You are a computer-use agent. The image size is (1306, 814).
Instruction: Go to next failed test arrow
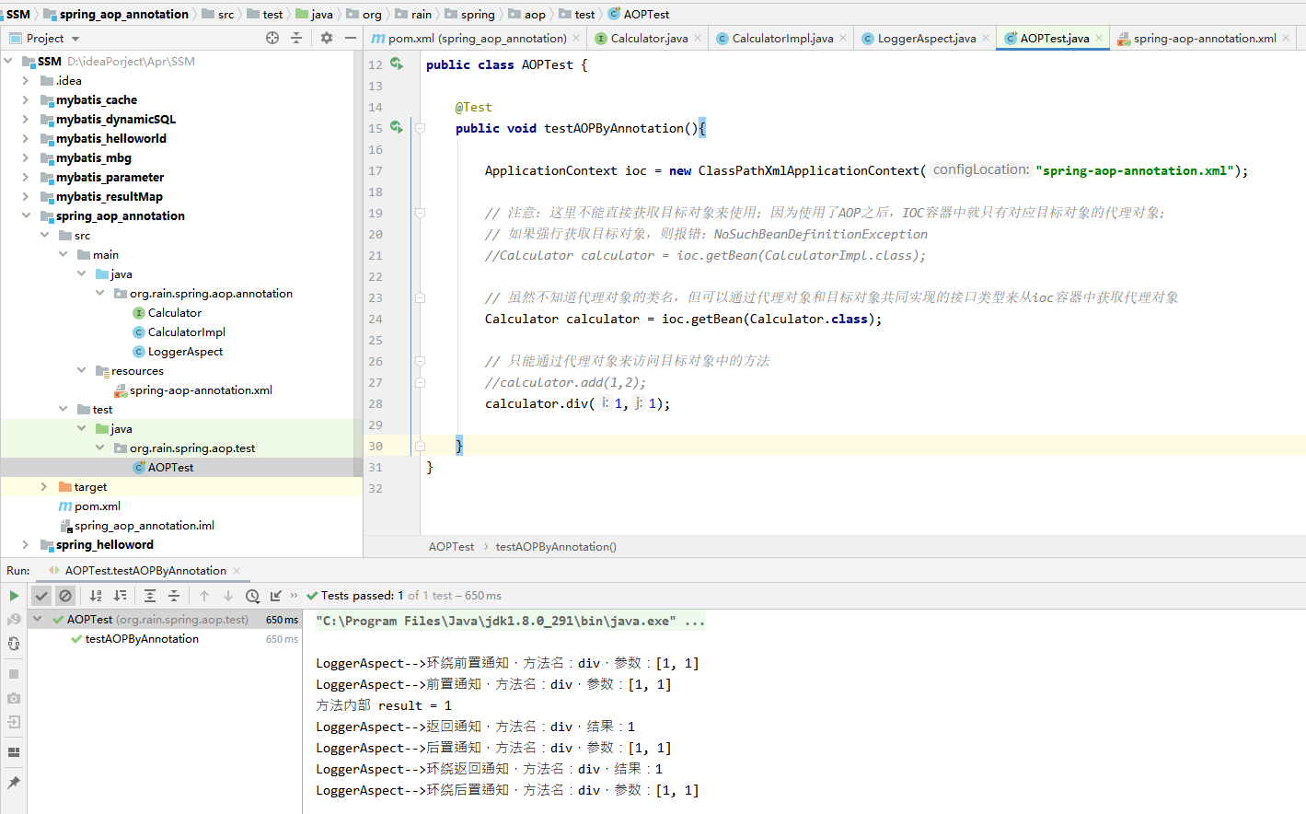[228, 596]
